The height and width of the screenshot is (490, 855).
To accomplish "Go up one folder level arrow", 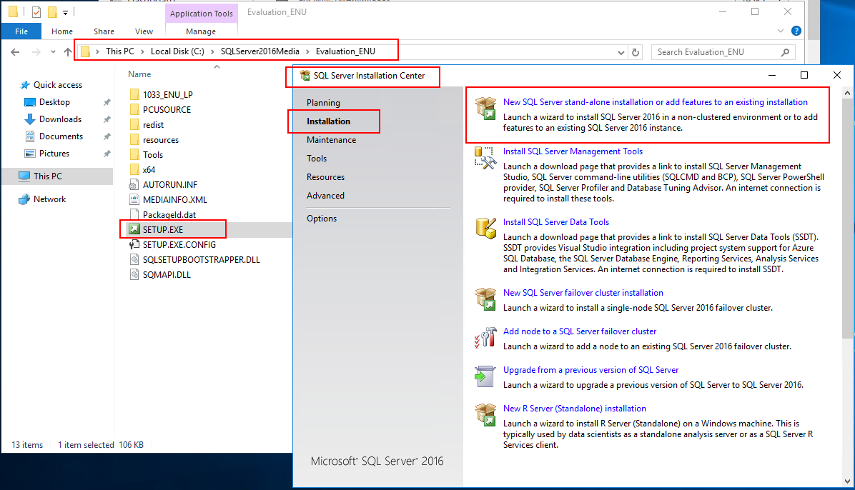I will pos(68,51).
